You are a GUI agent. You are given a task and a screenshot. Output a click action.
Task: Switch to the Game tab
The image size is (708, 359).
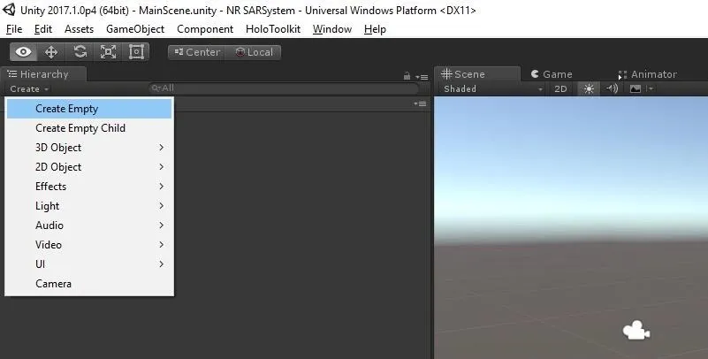point(552,74)
